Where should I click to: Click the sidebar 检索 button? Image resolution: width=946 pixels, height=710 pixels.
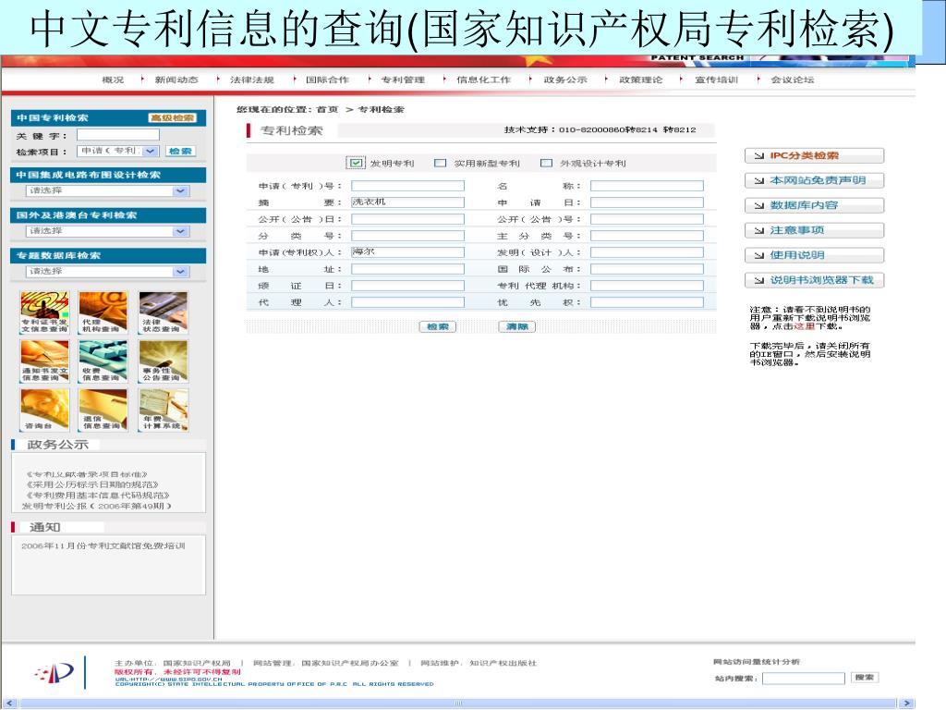(180, 151)
